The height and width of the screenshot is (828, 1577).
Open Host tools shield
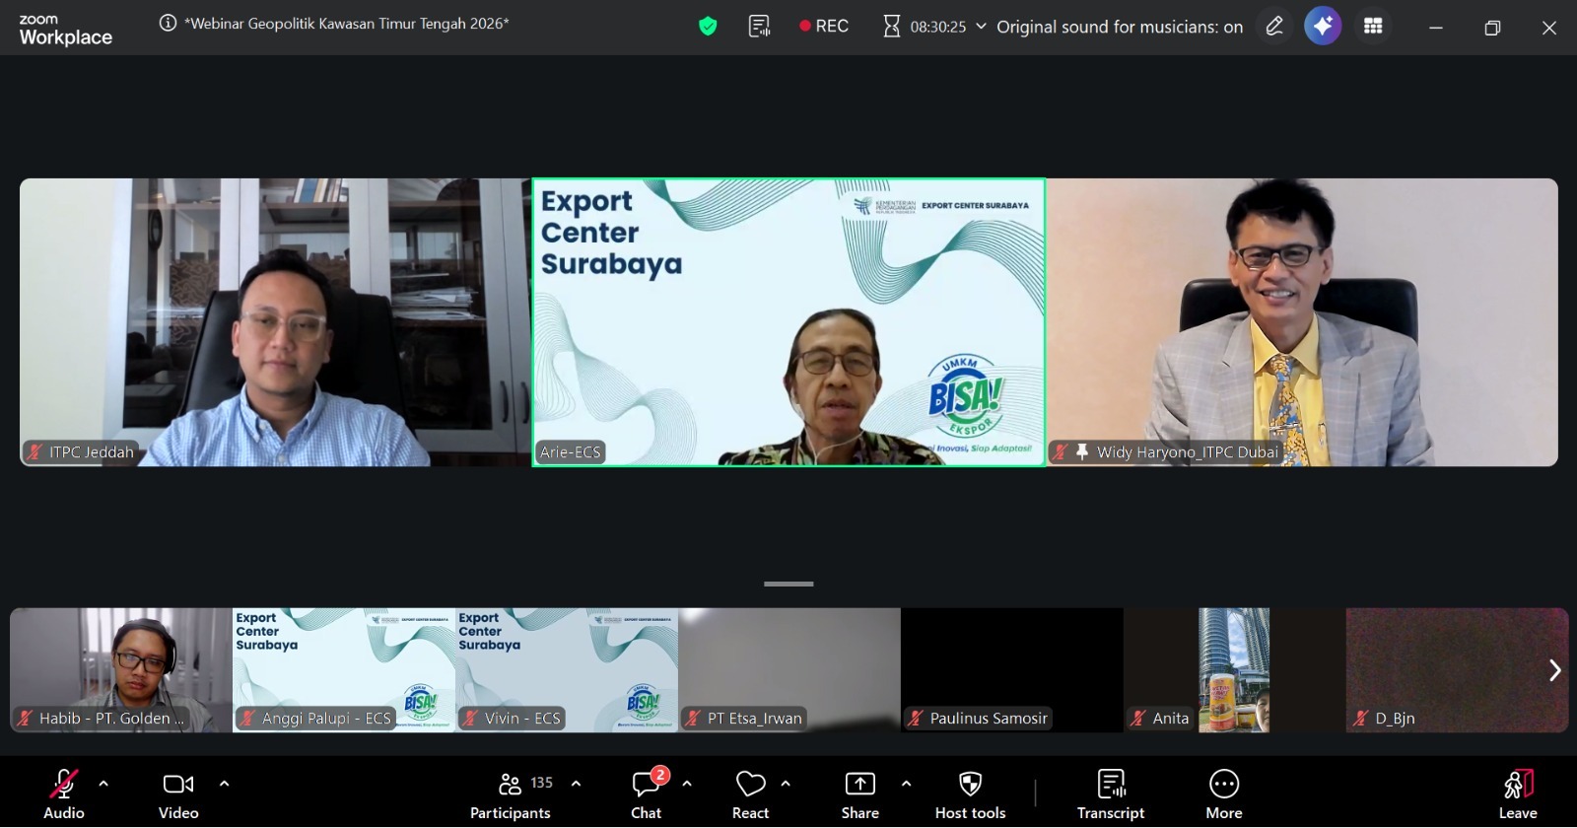(x=970, y=794)
